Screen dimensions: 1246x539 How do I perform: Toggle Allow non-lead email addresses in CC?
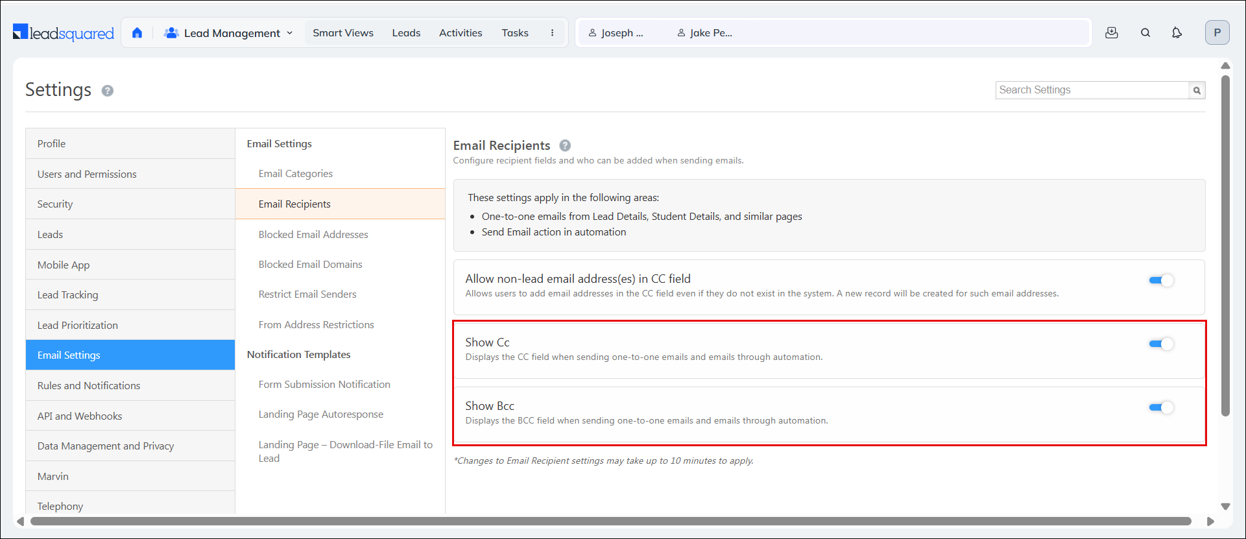point(1161,280)
